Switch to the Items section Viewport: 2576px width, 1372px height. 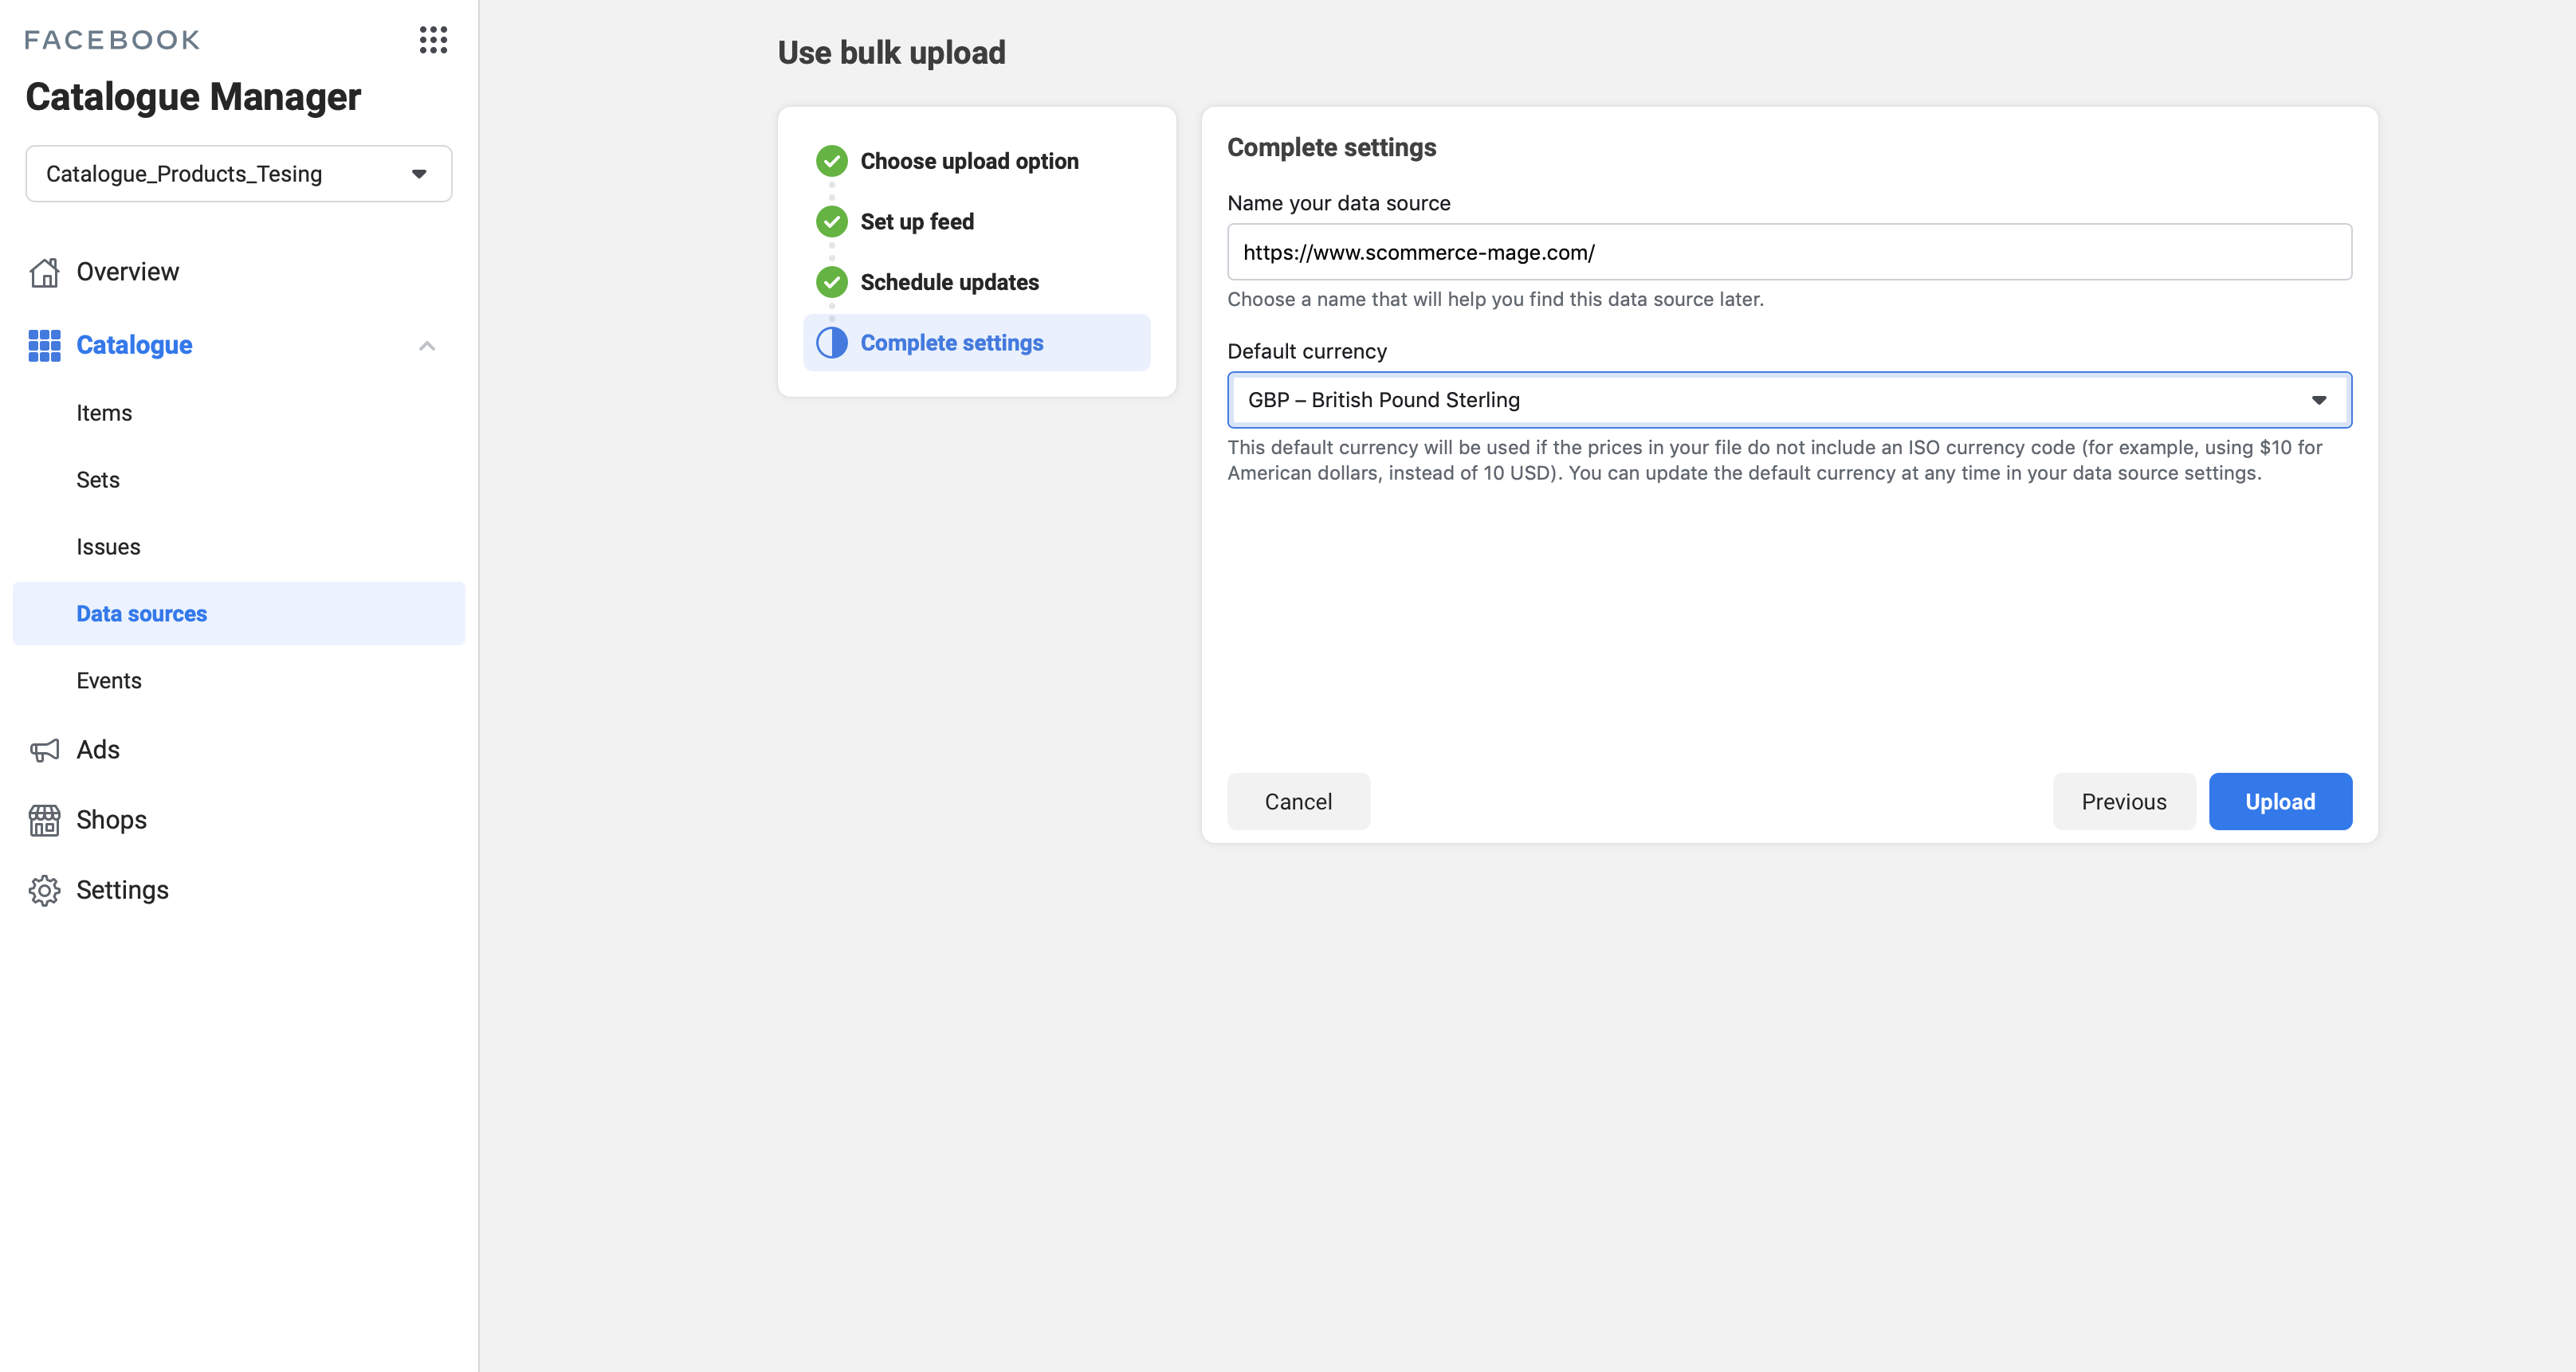(x=104, y=412)
